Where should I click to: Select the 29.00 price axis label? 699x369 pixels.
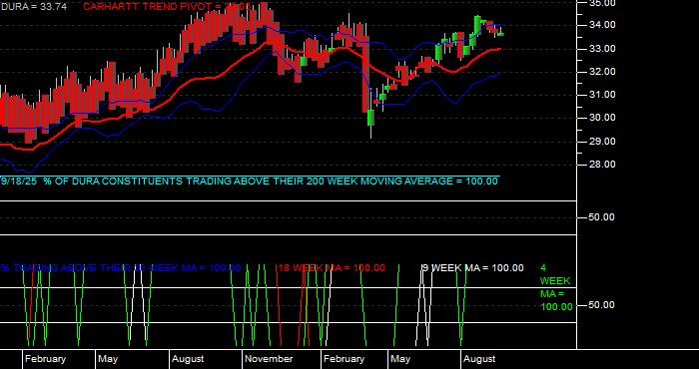tap(602, 142)
